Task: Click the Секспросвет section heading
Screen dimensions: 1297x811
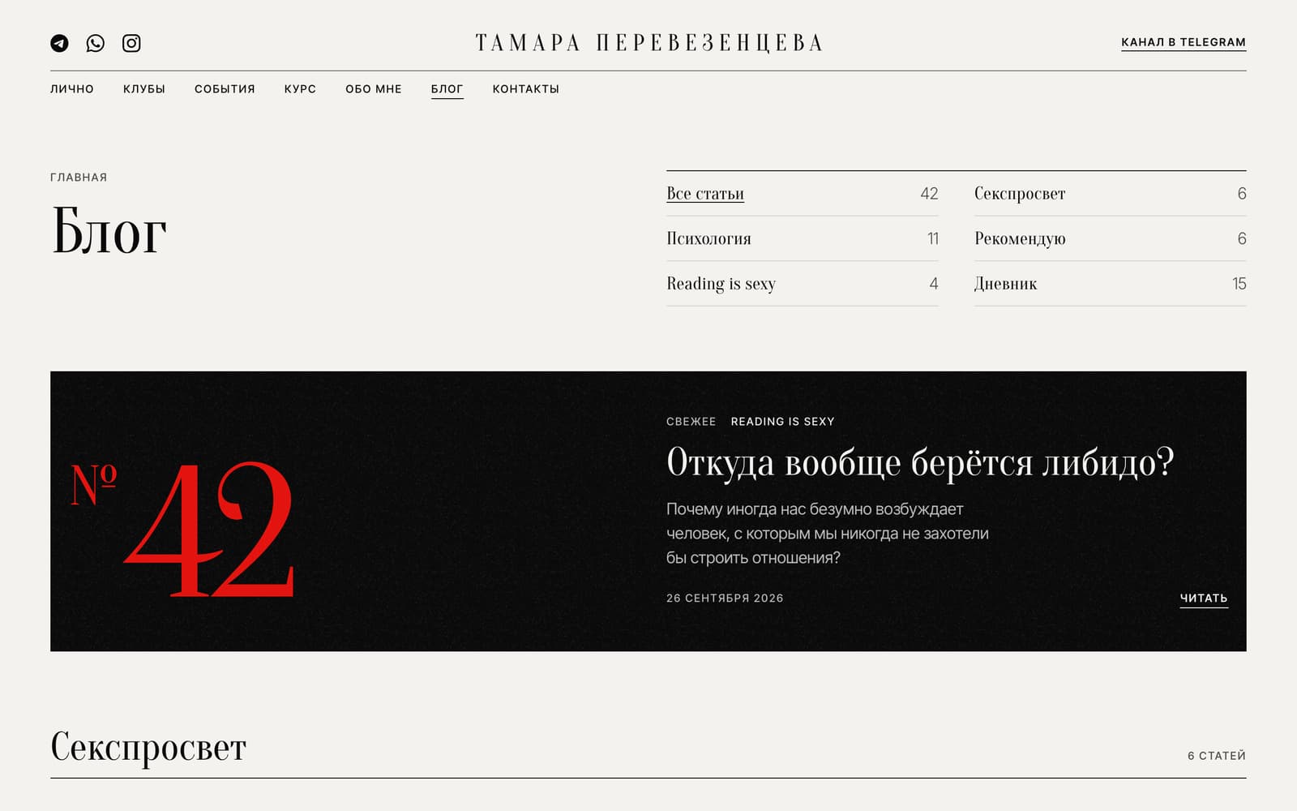Action: pos(148,747)
